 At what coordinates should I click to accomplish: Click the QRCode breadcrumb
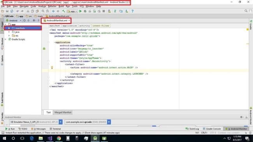(8, 16)
